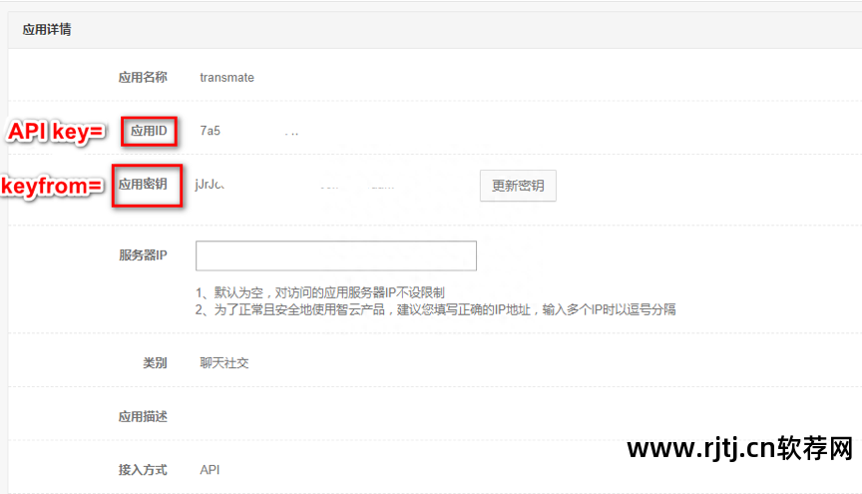This screenshot has height=494, width=862.
Task: Click the 应用名称 field label
Action: point(143,78)
